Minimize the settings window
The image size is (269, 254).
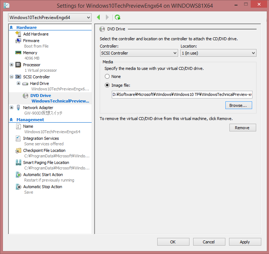point(236,5)
